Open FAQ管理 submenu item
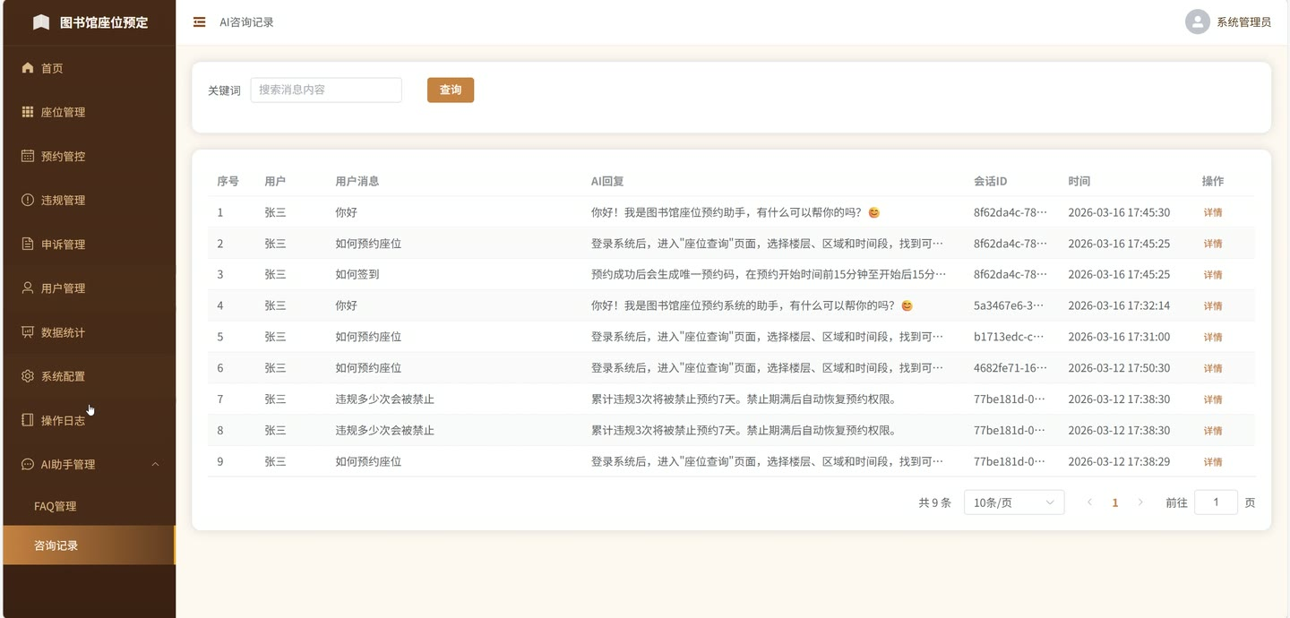Image resolution: width=1290 pixels, height=618 pixels. [88, 506]
